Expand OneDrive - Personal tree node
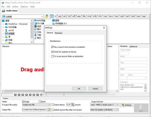Screen dimensions: 151x117 click(x=3, y=24)
